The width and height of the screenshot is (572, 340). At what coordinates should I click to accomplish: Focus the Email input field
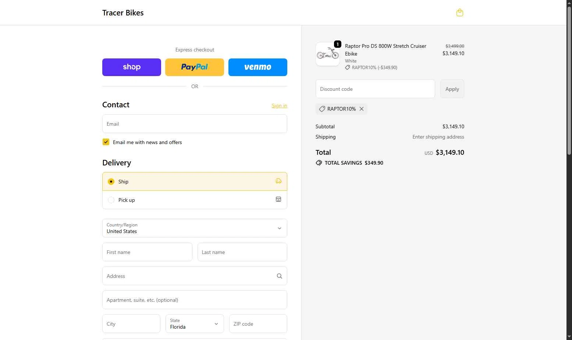tap(195, 124)
